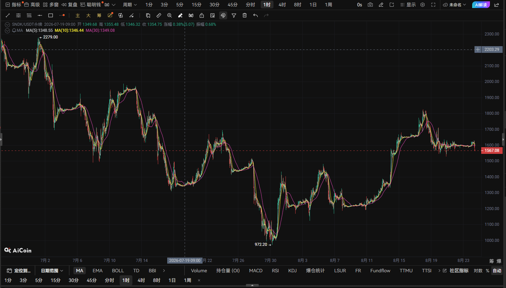
Task: Click the 定位到 locate button
Action: tap(19, 271)
